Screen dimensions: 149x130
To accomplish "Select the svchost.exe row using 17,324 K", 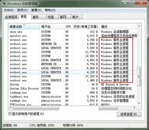I will [x=73, y=76].
